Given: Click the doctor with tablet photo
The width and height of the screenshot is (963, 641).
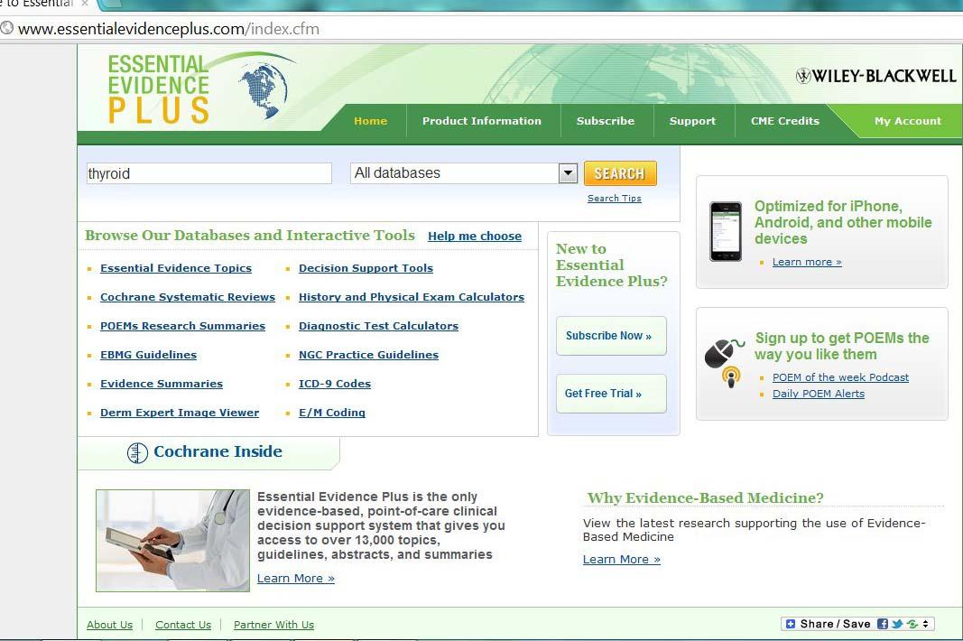Looking at the screenshot, I should point(172,540).
